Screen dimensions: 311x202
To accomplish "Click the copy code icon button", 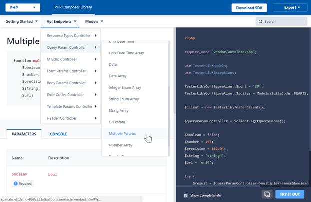I will tap(267, 194).
